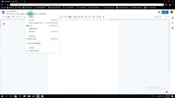Click the redo arrow in toolbar
This screenshot has height=98, width=175.
click(x=6, y=17)
